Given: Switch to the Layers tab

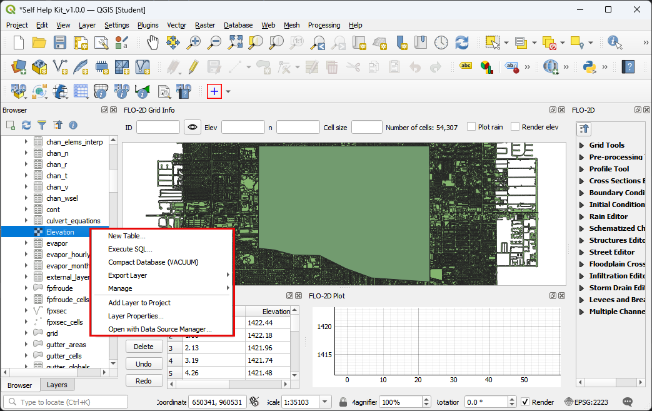Looking at the screenshot, I should pos(57,385).
